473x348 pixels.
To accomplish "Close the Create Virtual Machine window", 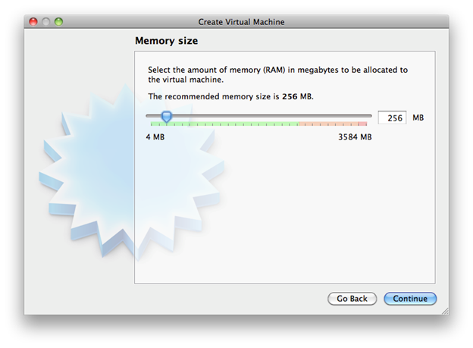I will (x=33, y=22).
